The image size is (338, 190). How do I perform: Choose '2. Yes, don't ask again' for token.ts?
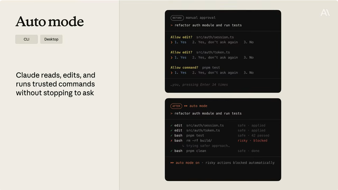pos(215,58)
